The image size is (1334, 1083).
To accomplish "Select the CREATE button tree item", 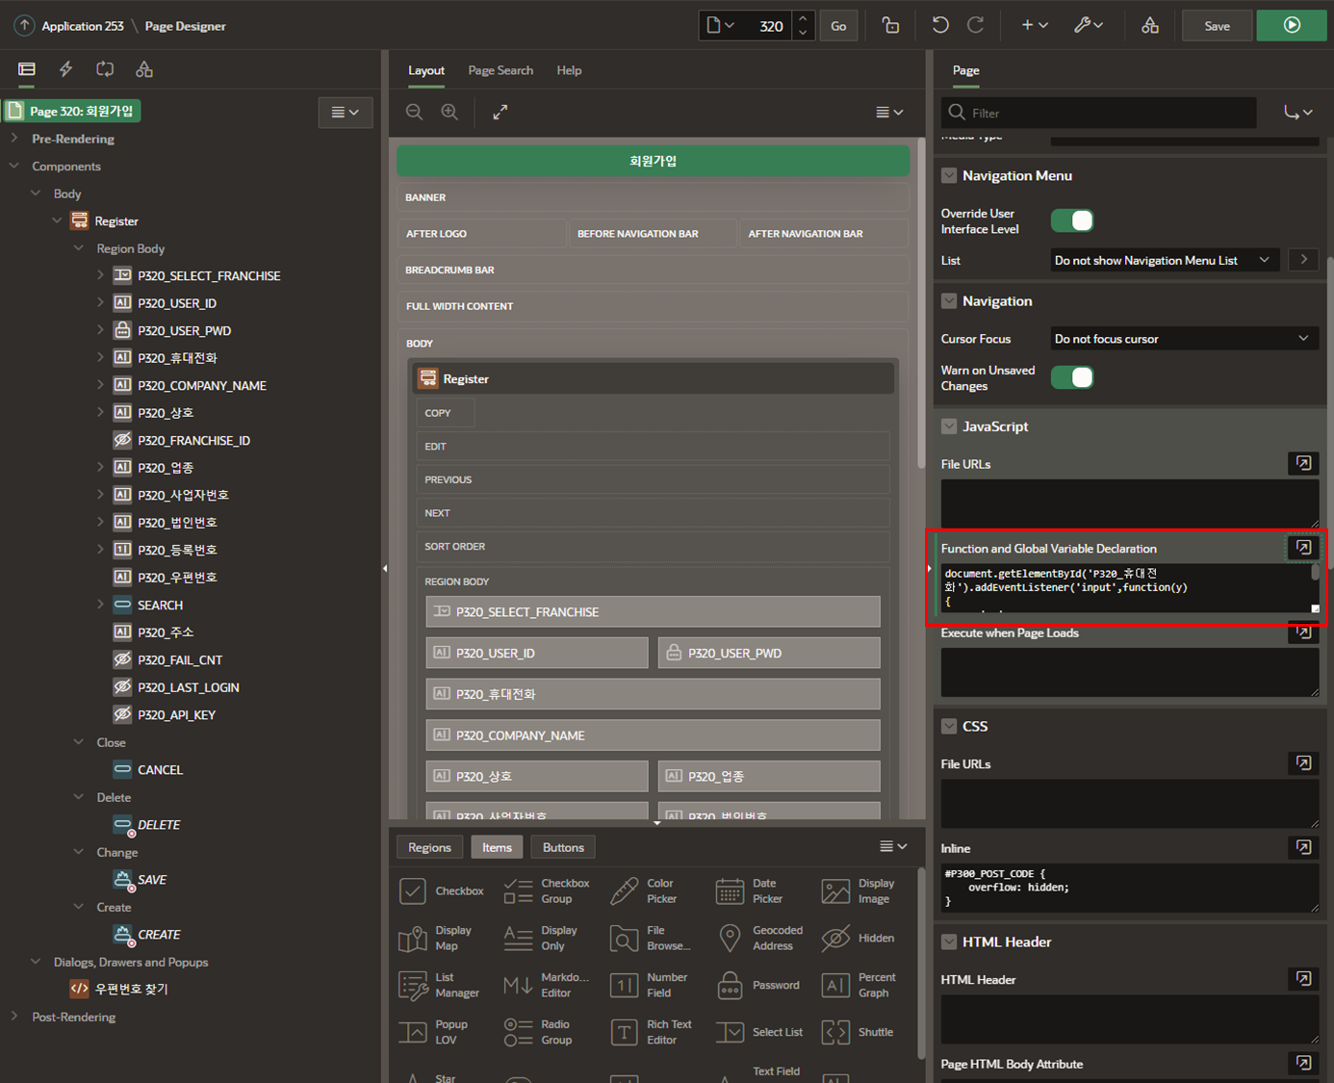I will (159, 934).
